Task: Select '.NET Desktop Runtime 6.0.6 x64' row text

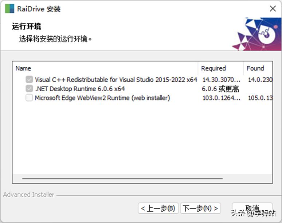Action: [x=80, y=89]
